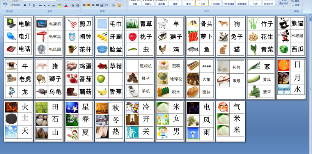
Task: Open the Clipboard dialog launcher
Action: (x=20, y=11)
